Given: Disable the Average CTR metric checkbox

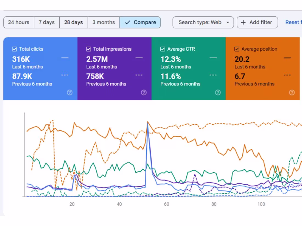Looking at the screenshot, I should point(163,49).
